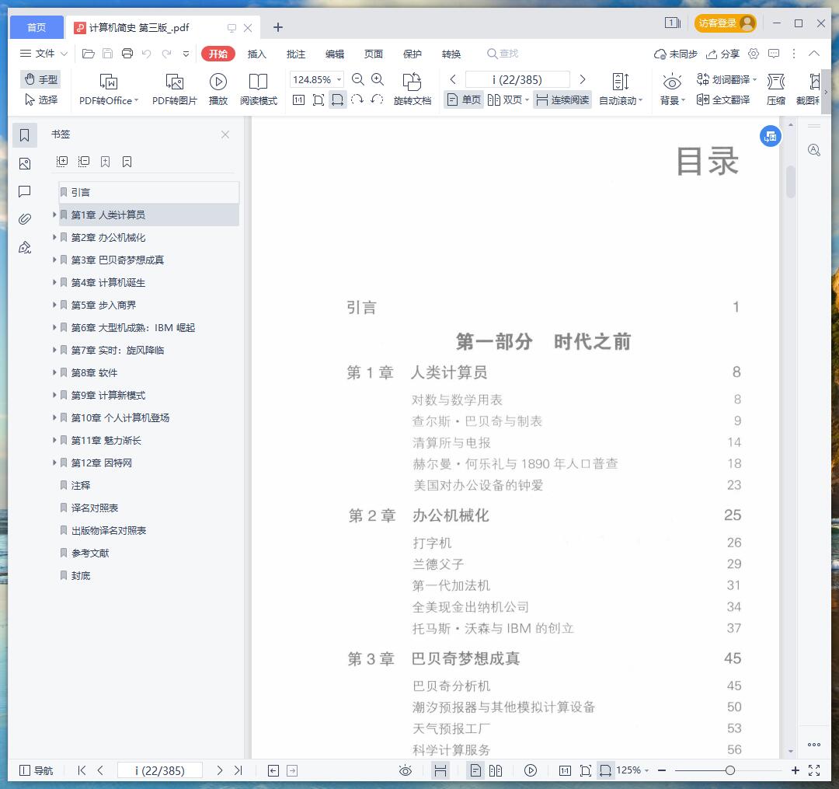
Task: Collapse all bookmarks in the bookmark panel
Action: [83, 162]
